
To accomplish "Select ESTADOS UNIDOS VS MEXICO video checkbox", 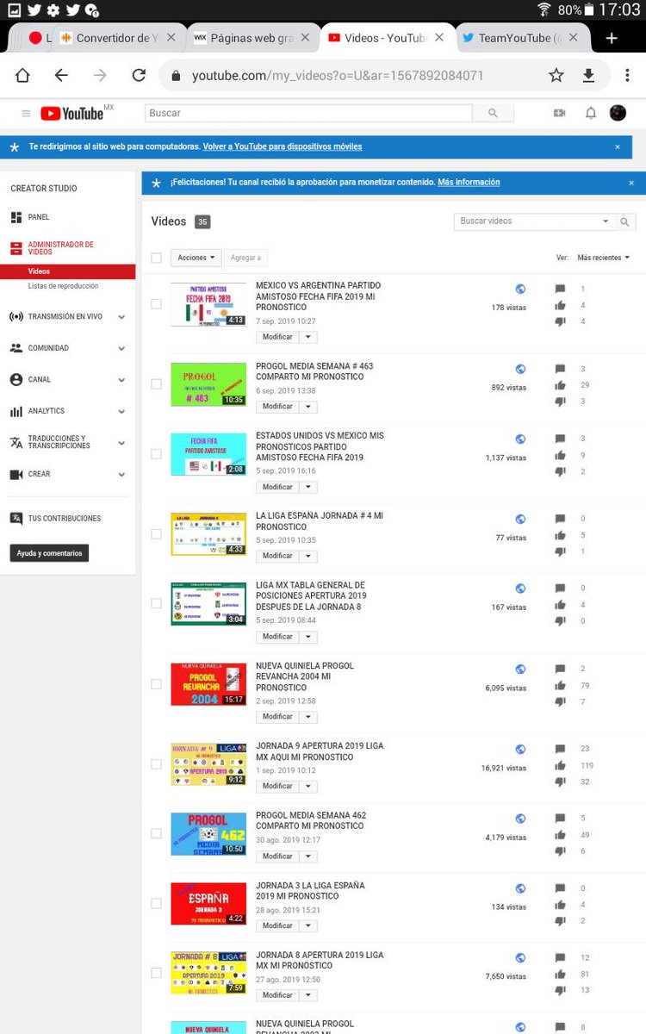I will 156,454.
